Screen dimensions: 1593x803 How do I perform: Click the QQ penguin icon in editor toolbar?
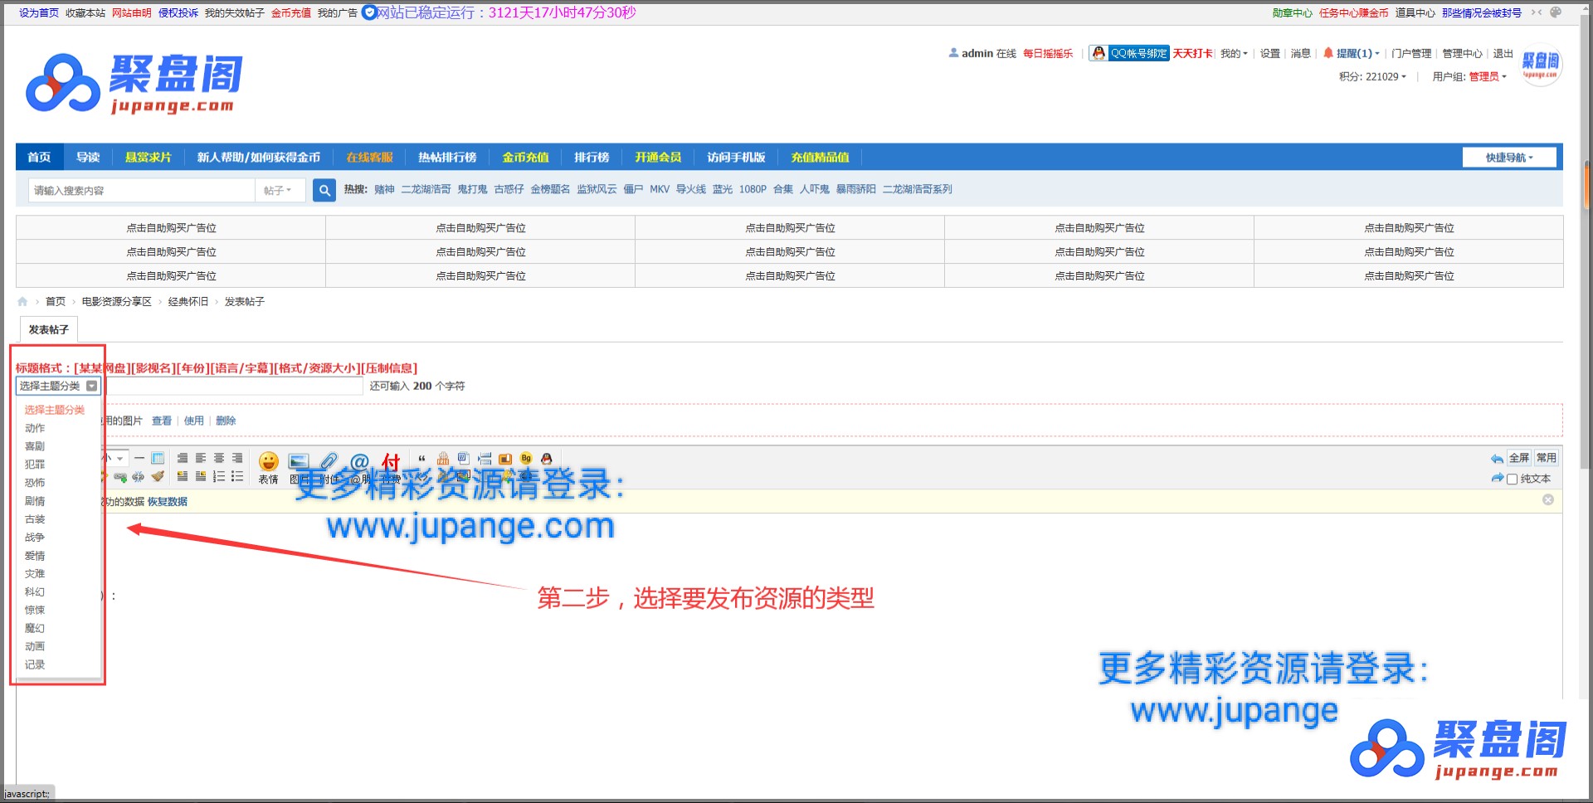click(x=546, y=458)
